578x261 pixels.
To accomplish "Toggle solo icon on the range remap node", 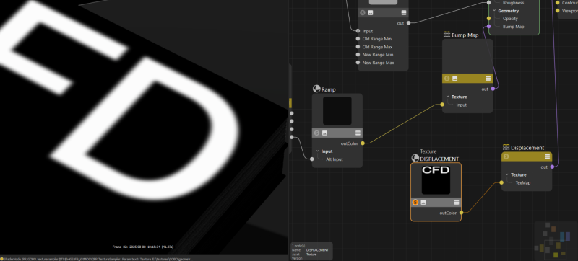I will pyautogui.click(x=363, y=12).
